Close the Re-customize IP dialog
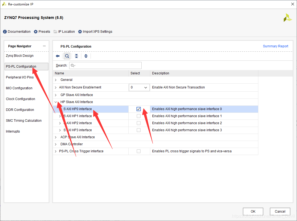The height and width of the screenshot is (221, 297). click(x=292, y=4)
